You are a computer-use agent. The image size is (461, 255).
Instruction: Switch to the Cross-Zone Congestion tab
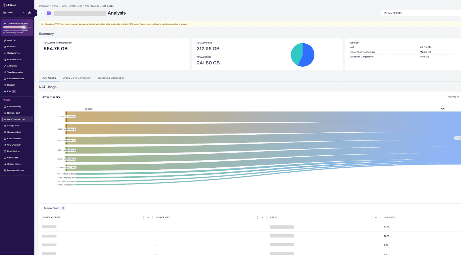(x=77, y=78)
